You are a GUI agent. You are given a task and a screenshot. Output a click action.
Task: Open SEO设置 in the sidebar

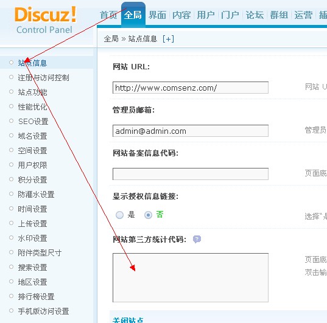click(x=33, y=122)
